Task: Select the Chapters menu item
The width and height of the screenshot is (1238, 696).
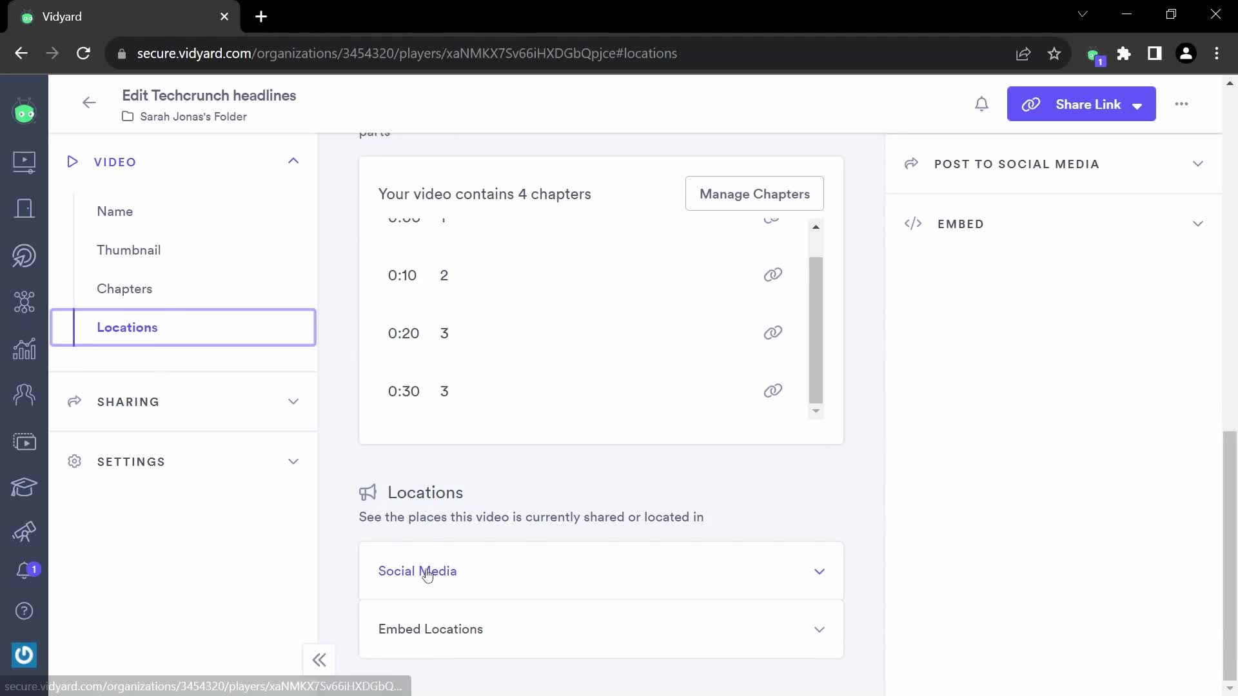Action: tap(124, 289)
